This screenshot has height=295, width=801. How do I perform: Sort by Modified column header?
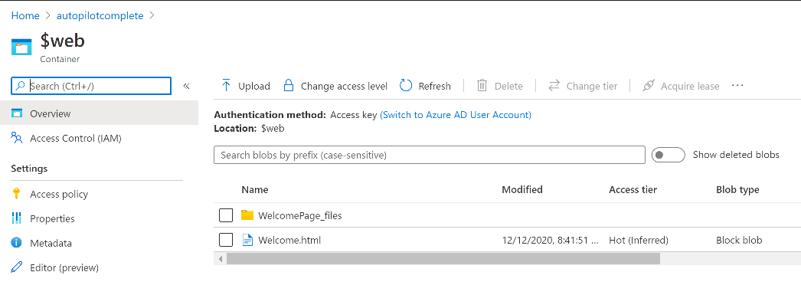pos(522,190)
